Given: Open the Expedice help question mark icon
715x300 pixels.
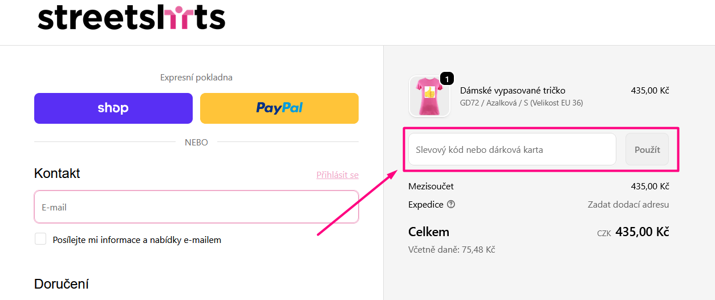Looking at the screenshot, I should click(451, 204).
